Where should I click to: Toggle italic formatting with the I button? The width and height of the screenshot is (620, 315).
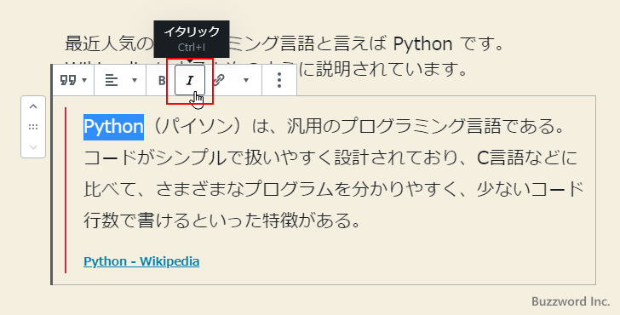190,80
